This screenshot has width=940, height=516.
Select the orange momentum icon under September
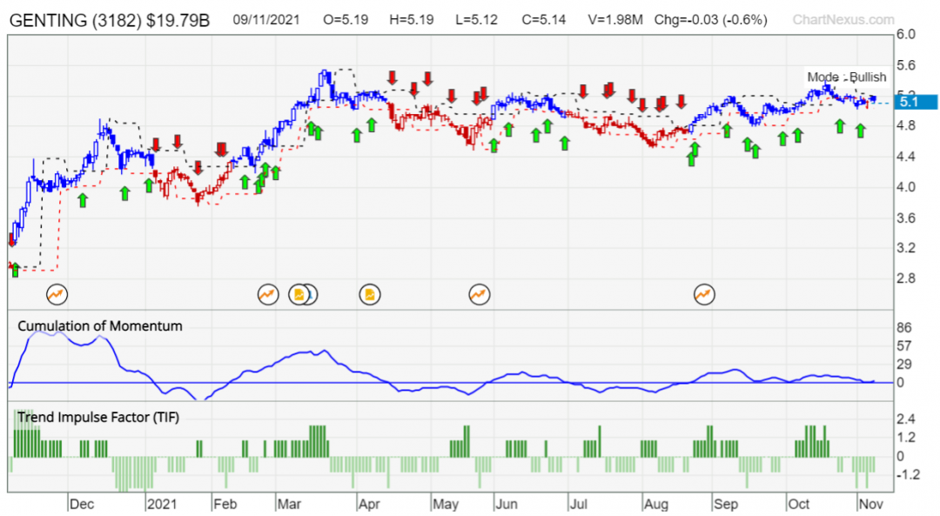point(704,294)
